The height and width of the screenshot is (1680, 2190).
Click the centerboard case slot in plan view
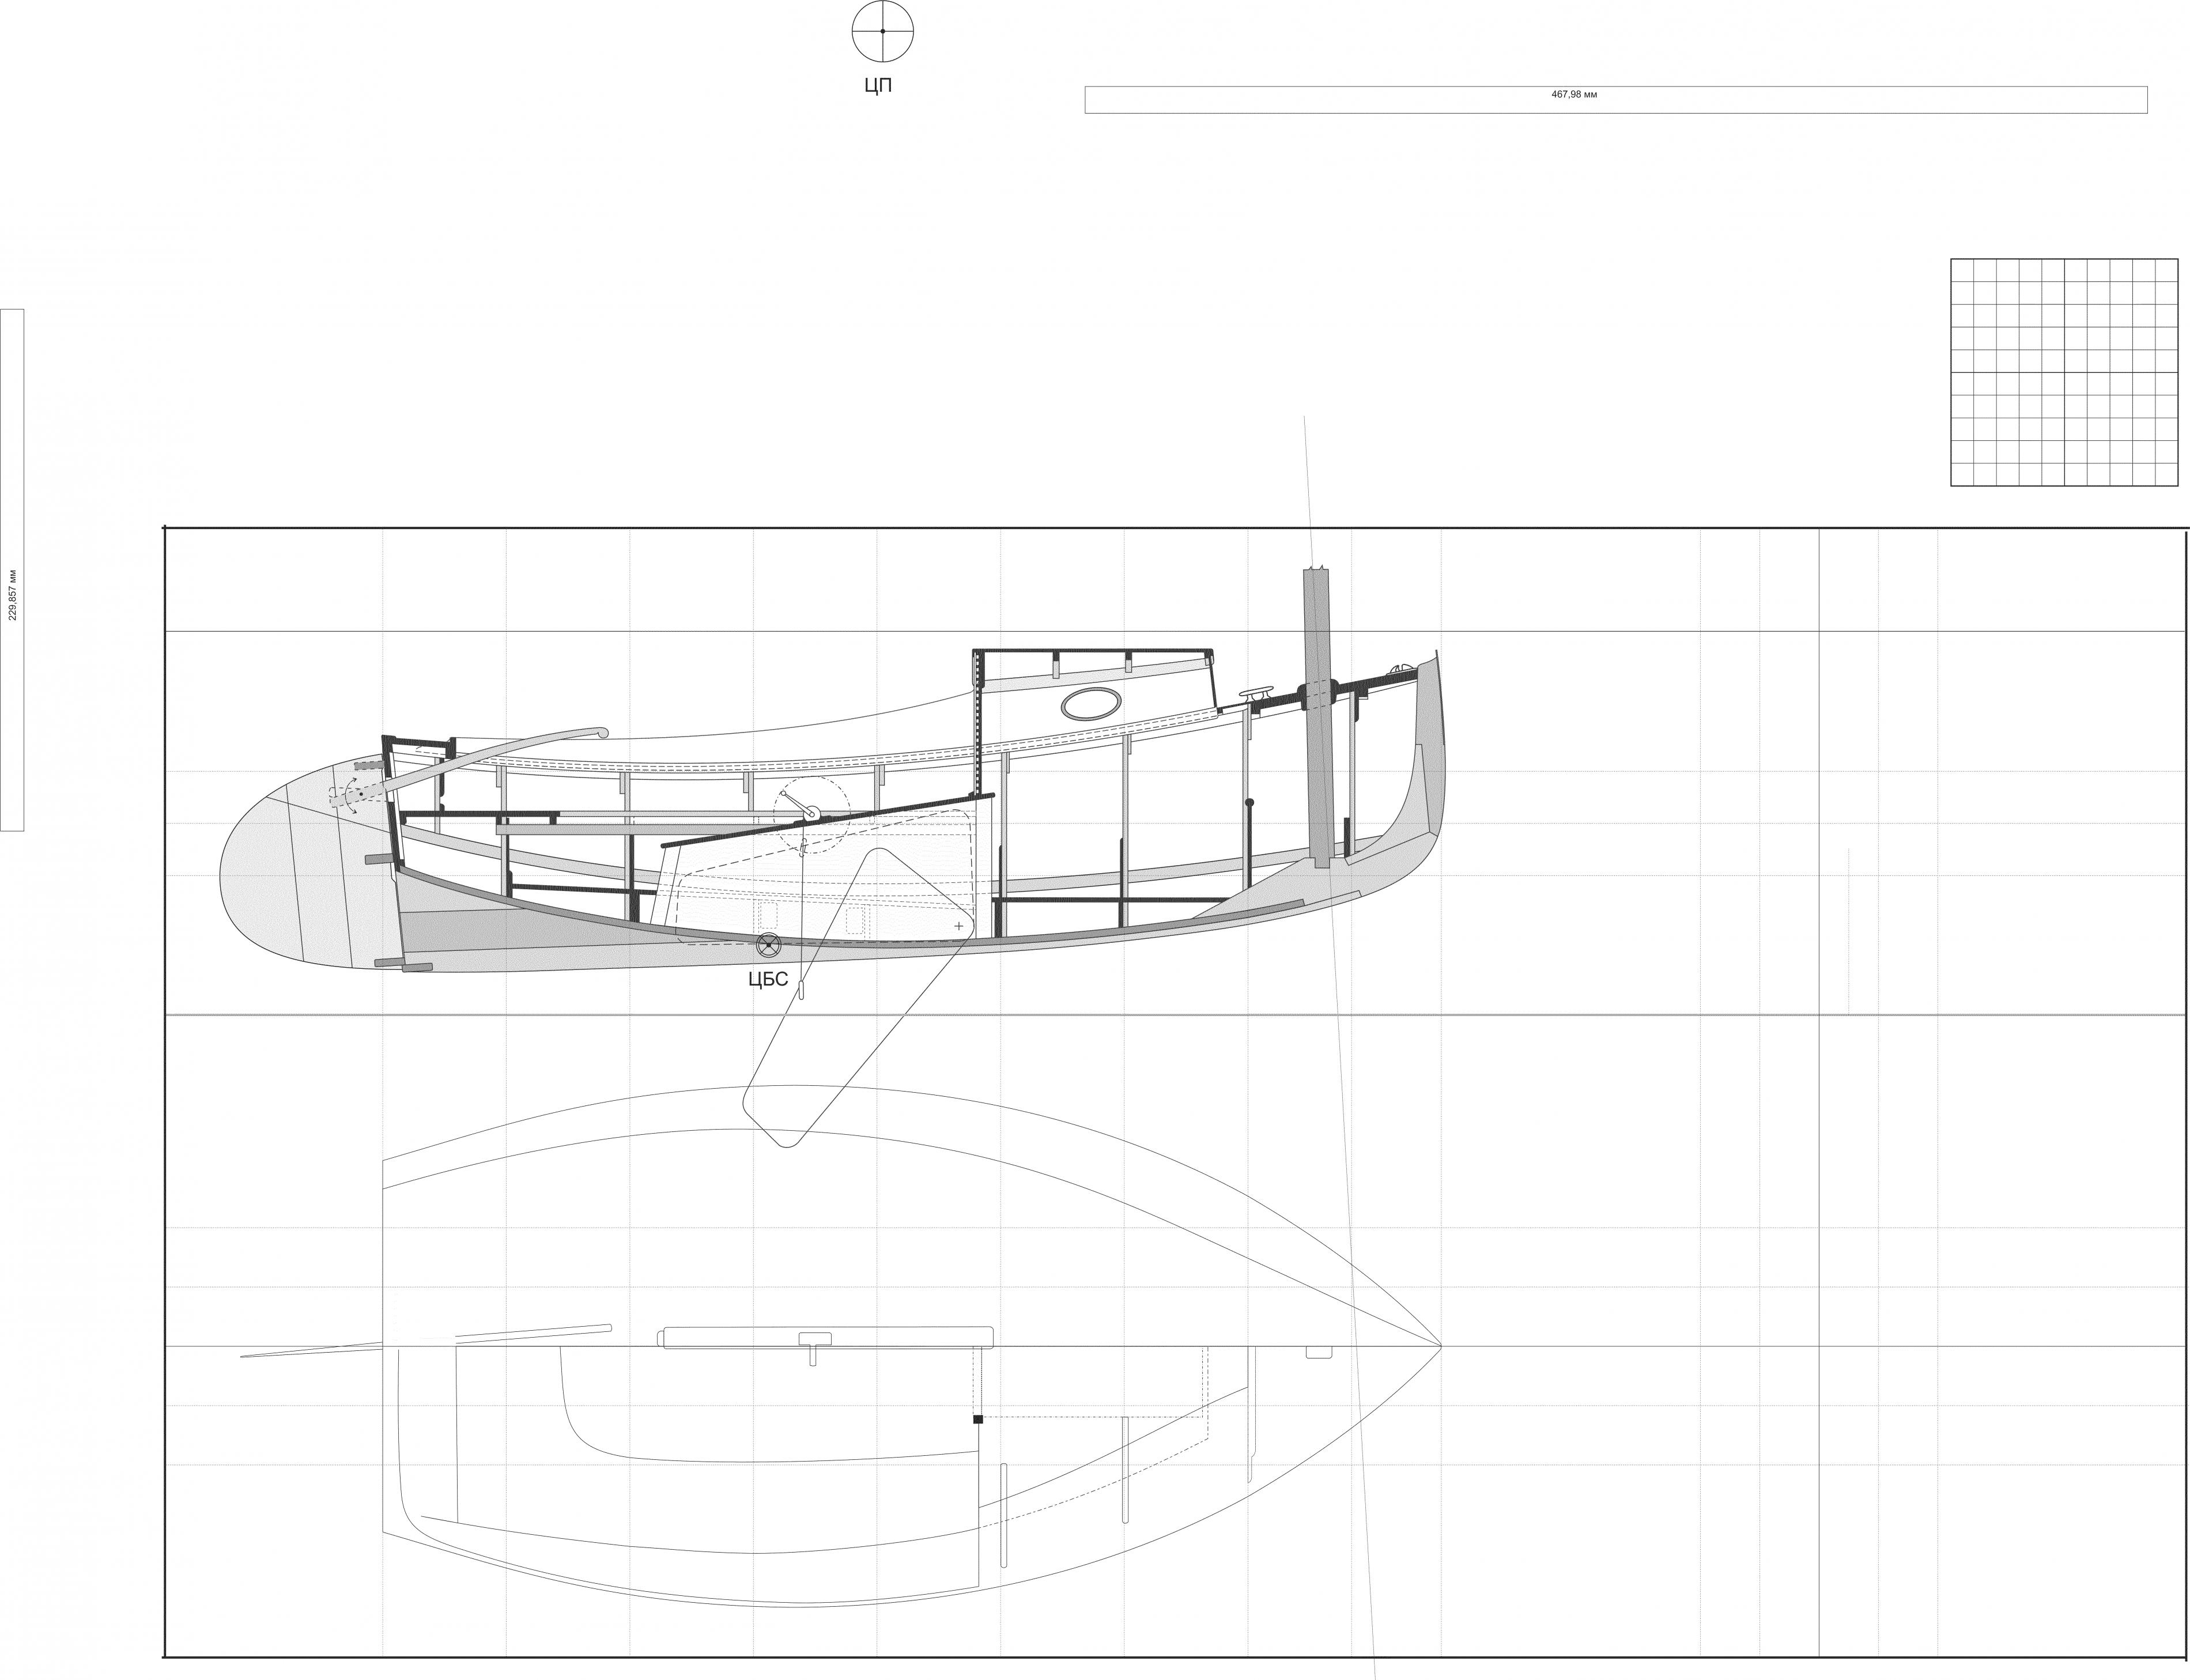[826, 1338]
